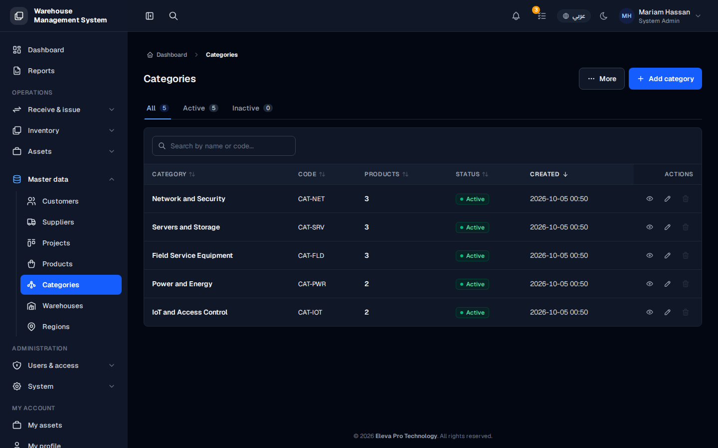The width and height of the screenshot is (718, 448).
Task: Expand the Inventory menu
Action: tap(64, 130)
